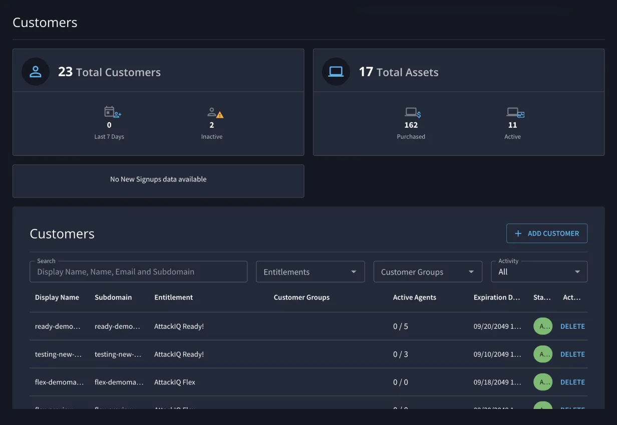617x425 pixels.
Task: Click the Total Assets laptop icon
Action: coord(336,72)
